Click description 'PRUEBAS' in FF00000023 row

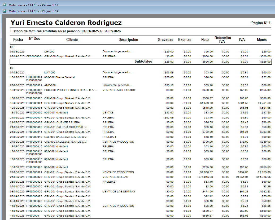(109, 182)
